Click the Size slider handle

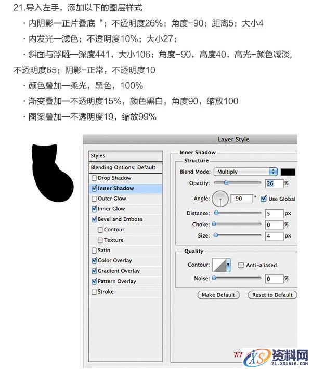216,235
